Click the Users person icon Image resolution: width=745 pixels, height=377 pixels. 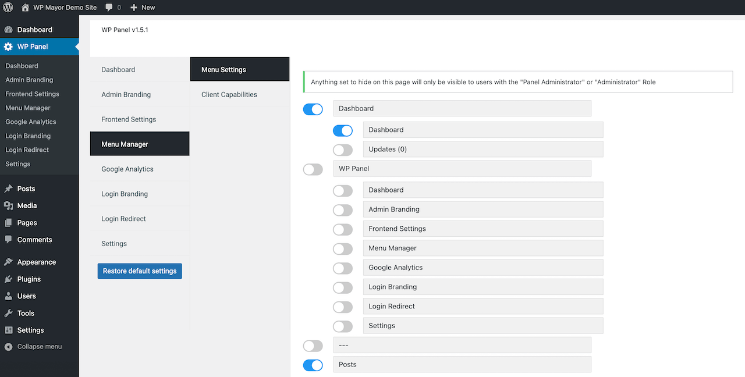coord(8,296)
